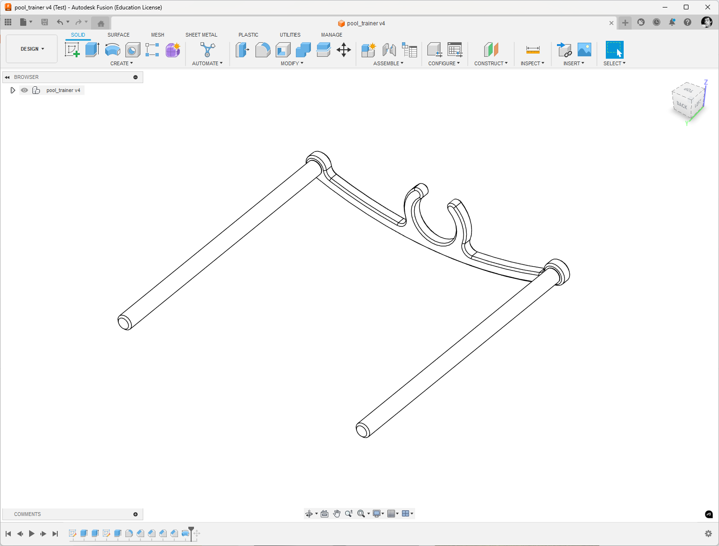Open the Display Settings monitor dropdown
Image resolution: width=719 pixels, height=546 pixels.
(378, 514)
